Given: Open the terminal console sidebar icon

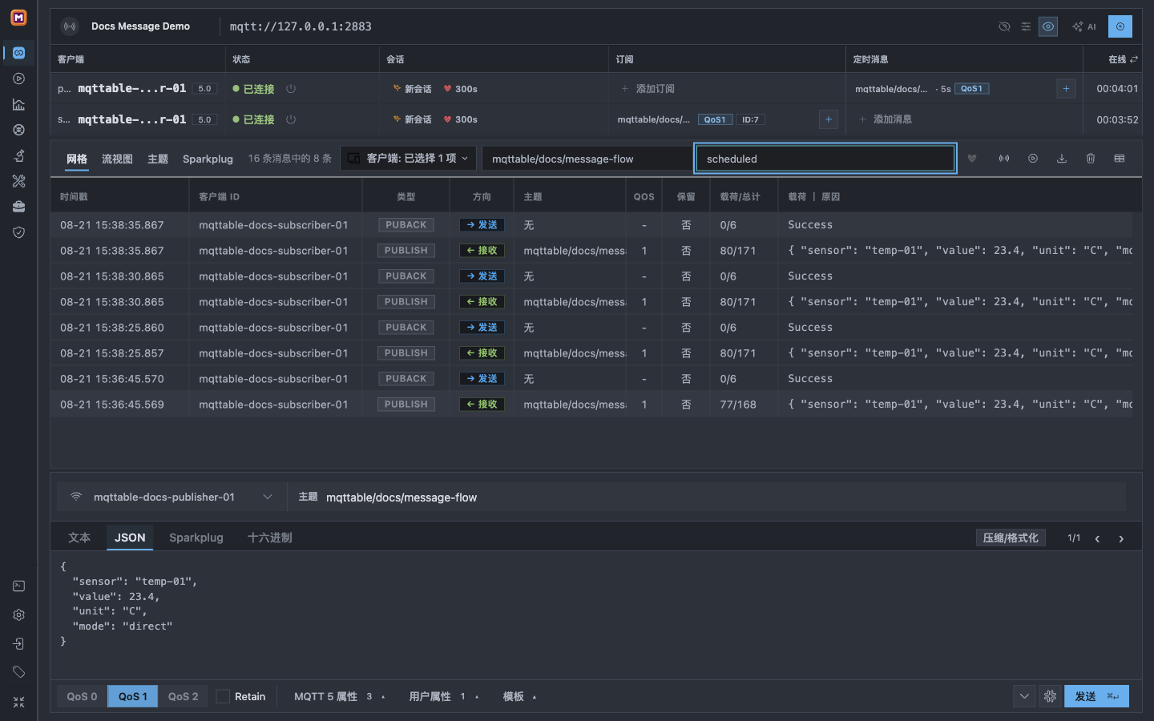Looking at the screenshot, I should tap(19, 586).
